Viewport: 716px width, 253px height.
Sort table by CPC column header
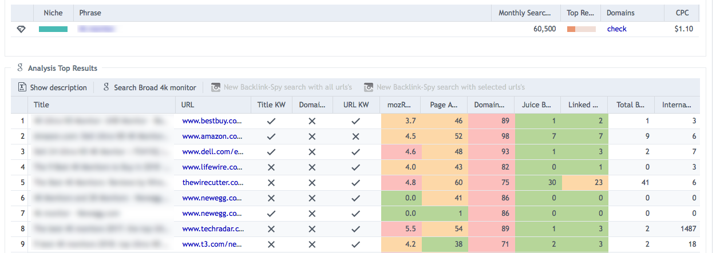pos(682,13)
